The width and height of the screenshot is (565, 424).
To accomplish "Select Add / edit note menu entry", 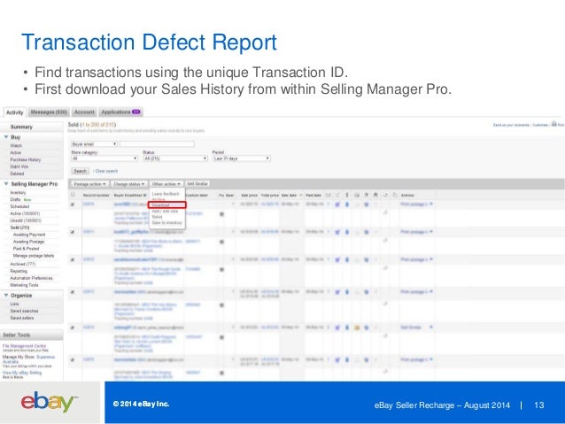I will [x=165, y=211].
